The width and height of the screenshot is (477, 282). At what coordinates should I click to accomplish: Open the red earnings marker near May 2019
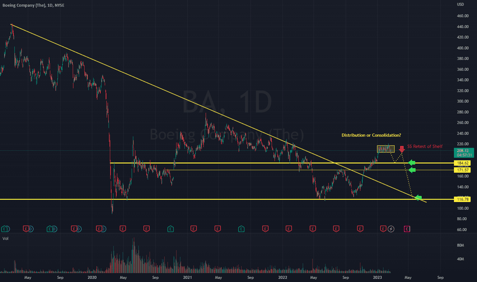pyautogui.click(x=26, y=229)
